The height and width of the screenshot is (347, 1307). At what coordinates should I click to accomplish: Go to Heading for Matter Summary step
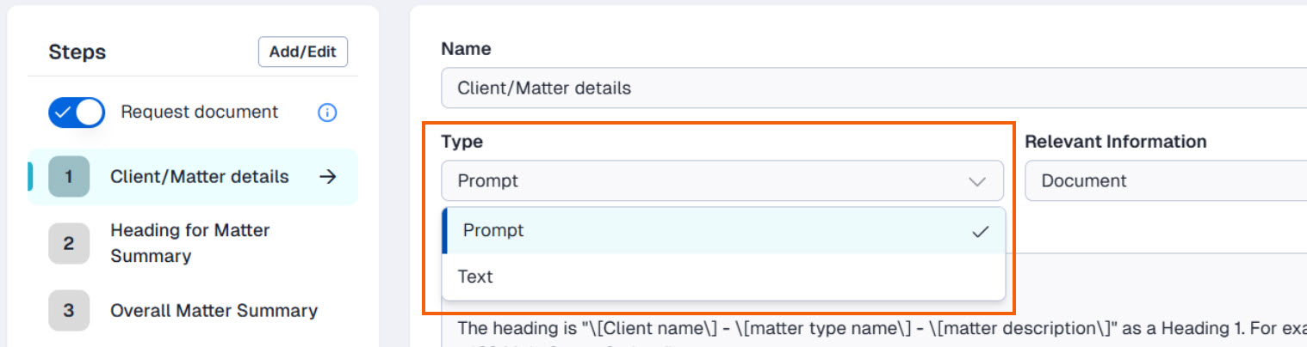pos(189,244)
